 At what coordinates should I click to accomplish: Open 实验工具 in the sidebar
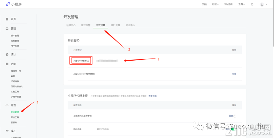pos(15,92)
